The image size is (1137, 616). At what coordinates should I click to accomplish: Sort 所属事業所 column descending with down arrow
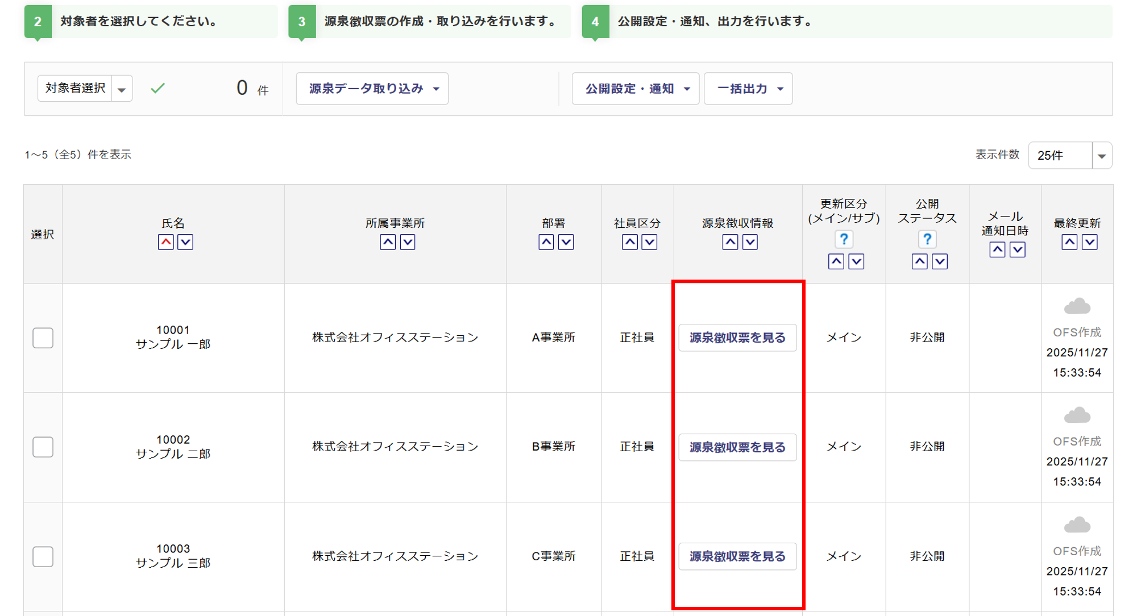click(408, 242)
